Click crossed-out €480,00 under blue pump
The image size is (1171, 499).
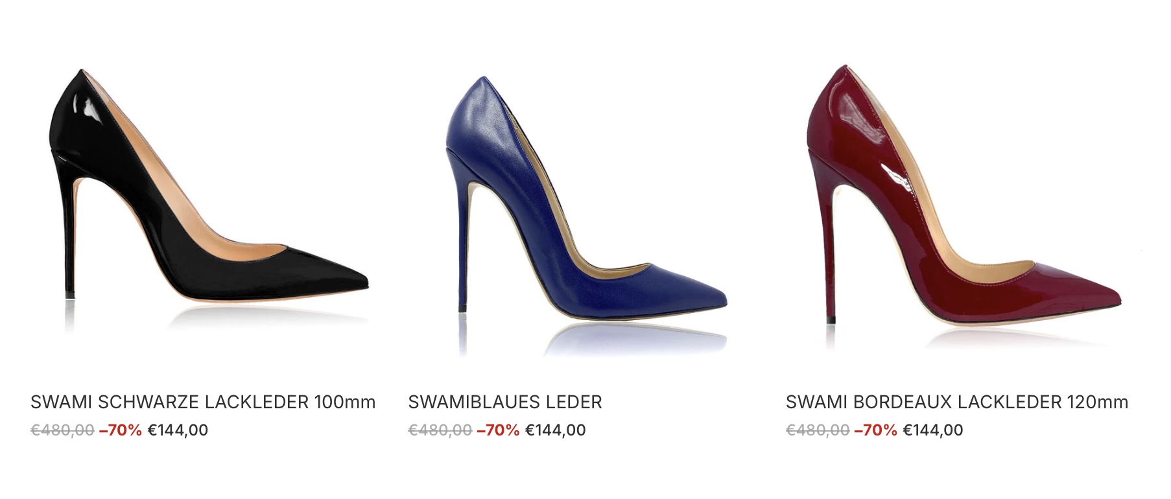440,430
